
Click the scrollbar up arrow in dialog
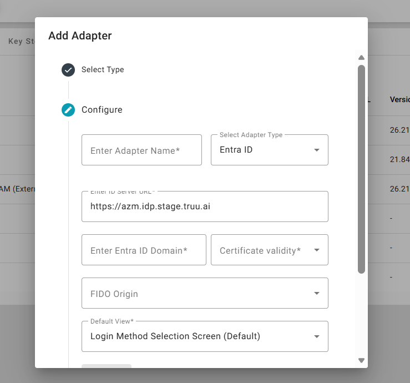click(x=361, y=58)
